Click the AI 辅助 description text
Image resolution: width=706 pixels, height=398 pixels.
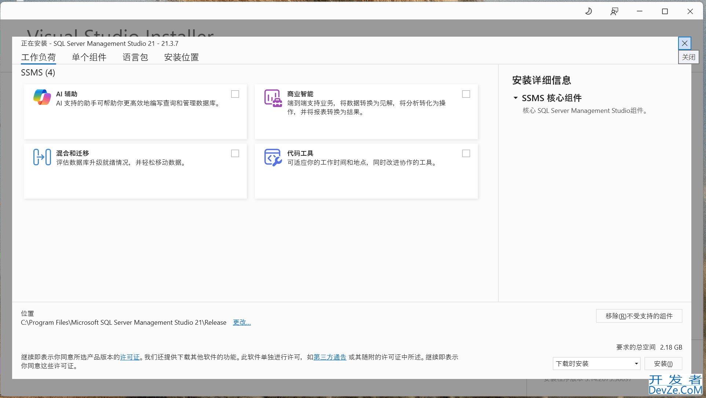(x=139, y=103)
